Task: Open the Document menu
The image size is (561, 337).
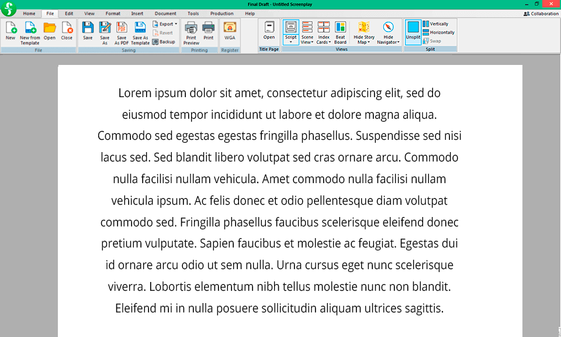Action: point(165,13)
